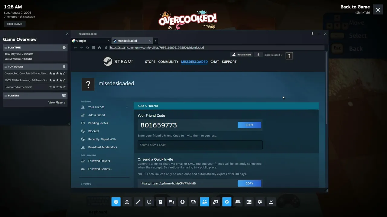This screenshot has width=387, height=217.
Task: Open the SUPPORT link in Steam header
Action: (x=229, y=62)
